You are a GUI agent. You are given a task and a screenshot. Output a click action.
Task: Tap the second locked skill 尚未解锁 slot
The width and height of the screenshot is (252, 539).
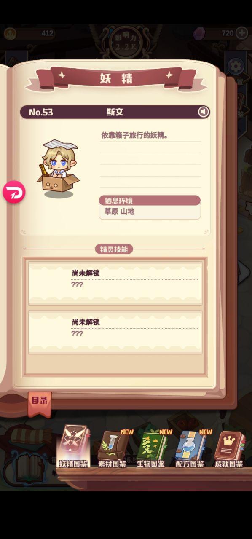(x=115, y=332)
